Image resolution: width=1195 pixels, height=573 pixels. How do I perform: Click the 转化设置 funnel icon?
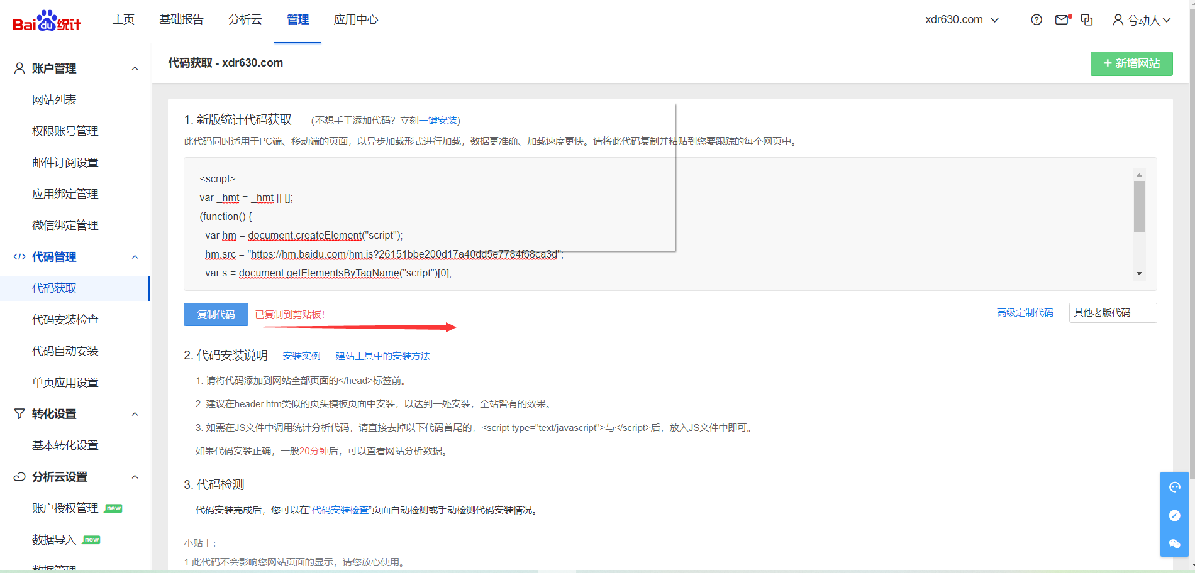coord(19,413)
